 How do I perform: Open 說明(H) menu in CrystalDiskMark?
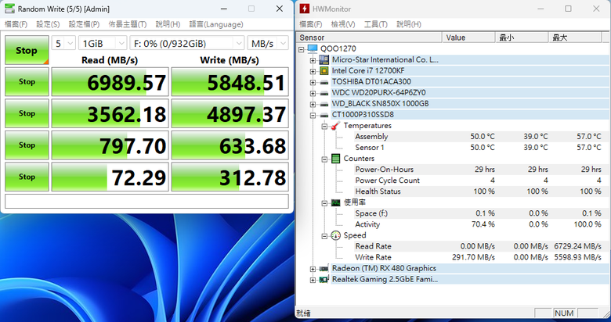click(168, 24)
